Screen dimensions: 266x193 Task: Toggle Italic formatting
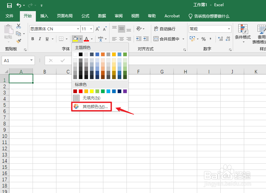pyautogui.click(x=40, y=39)
